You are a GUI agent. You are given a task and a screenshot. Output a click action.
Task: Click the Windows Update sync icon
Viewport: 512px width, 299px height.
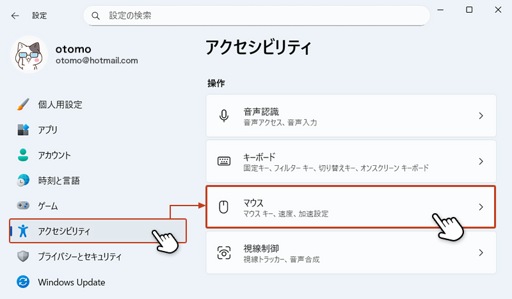[x=23, y=282]
